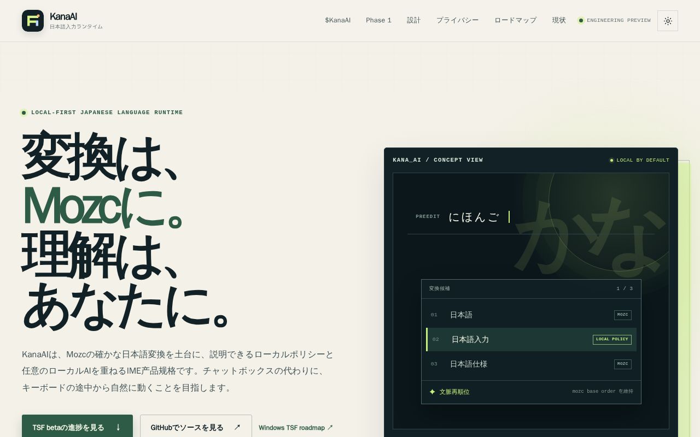Click the preedit text にほんご
700x437 pixels.
474,217
